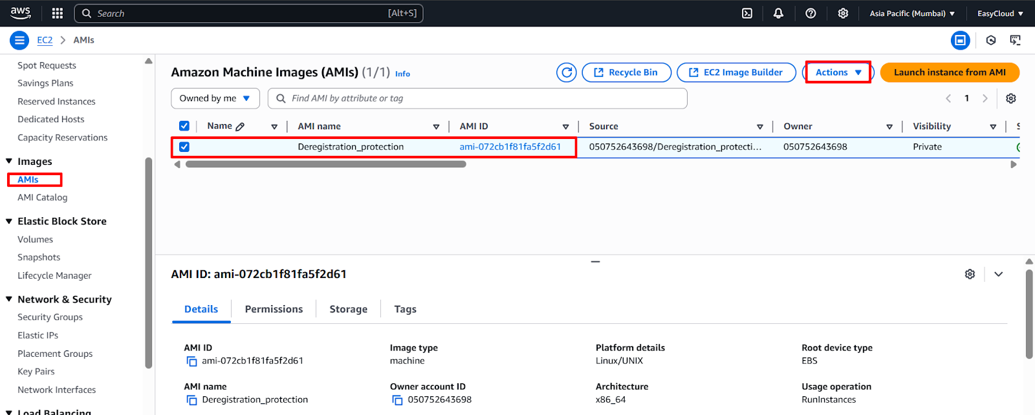Image resolution: width=1035 pixels, height=415 pixels.
Task: Open top bar settings gear
Action: [843, 13]
